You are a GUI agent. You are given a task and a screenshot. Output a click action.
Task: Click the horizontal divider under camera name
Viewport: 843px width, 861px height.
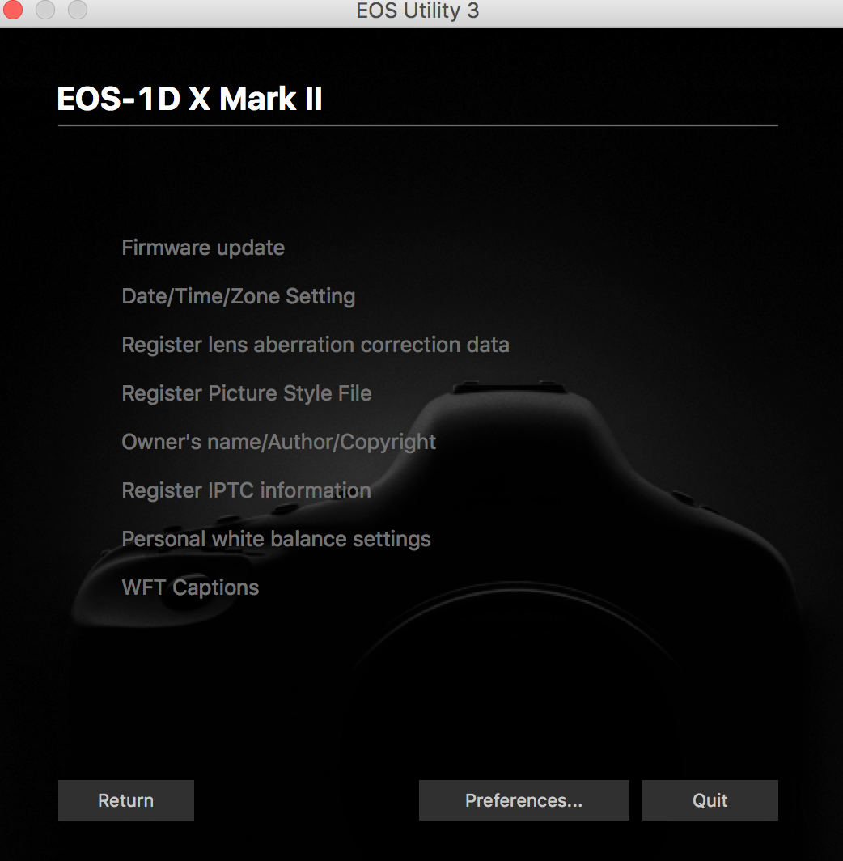418,125
